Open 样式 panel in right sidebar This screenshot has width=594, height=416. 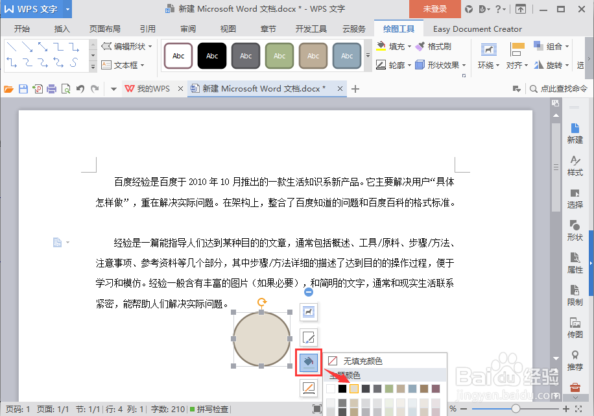(x=575, y=165)
